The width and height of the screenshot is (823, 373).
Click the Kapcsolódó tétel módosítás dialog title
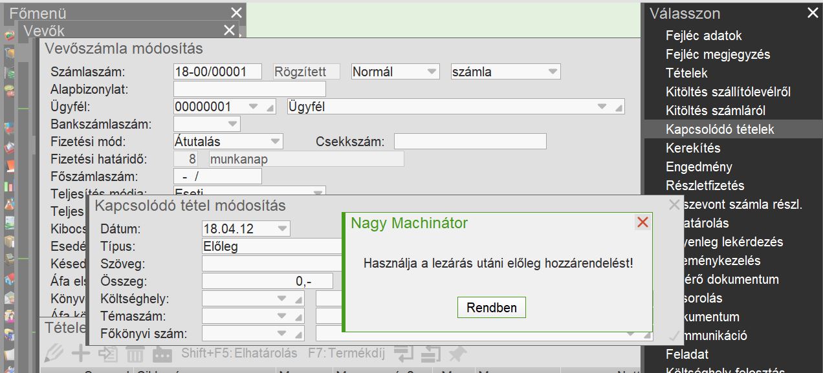190,206
